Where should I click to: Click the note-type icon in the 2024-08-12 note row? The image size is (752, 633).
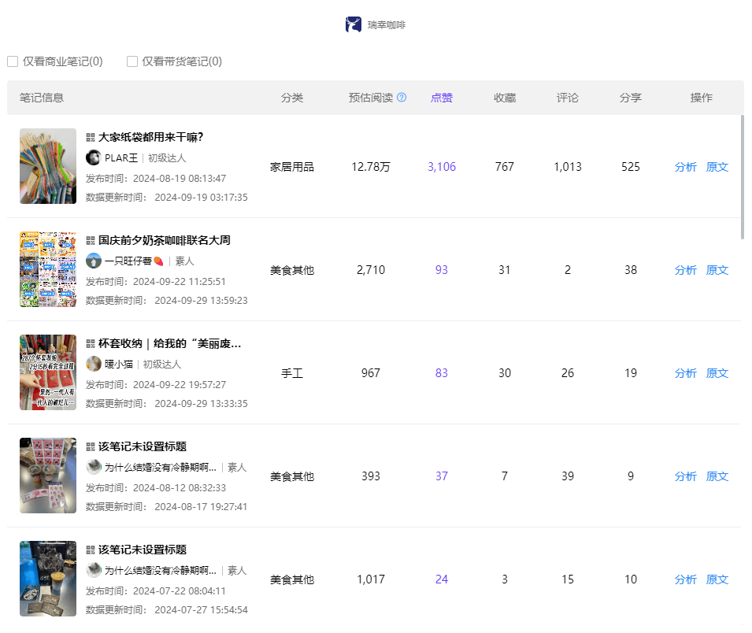(x=91, y=447)
